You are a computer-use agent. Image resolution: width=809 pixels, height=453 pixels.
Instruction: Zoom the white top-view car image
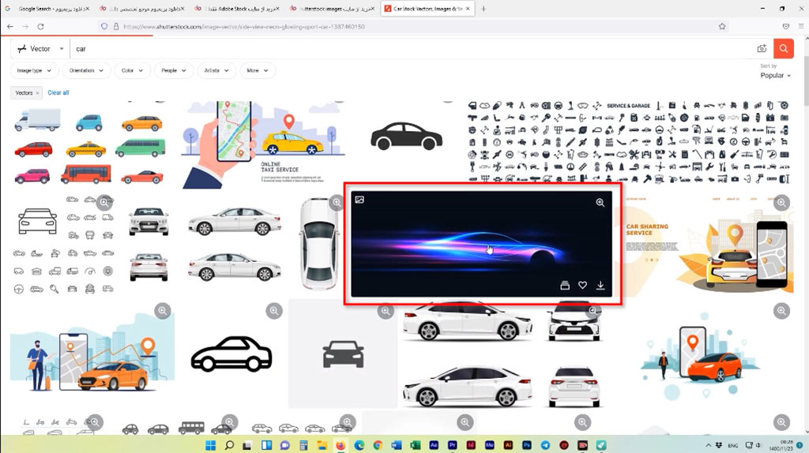pos(337,203)
